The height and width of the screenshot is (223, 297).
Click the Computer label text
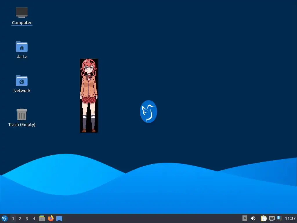[22, 23]
